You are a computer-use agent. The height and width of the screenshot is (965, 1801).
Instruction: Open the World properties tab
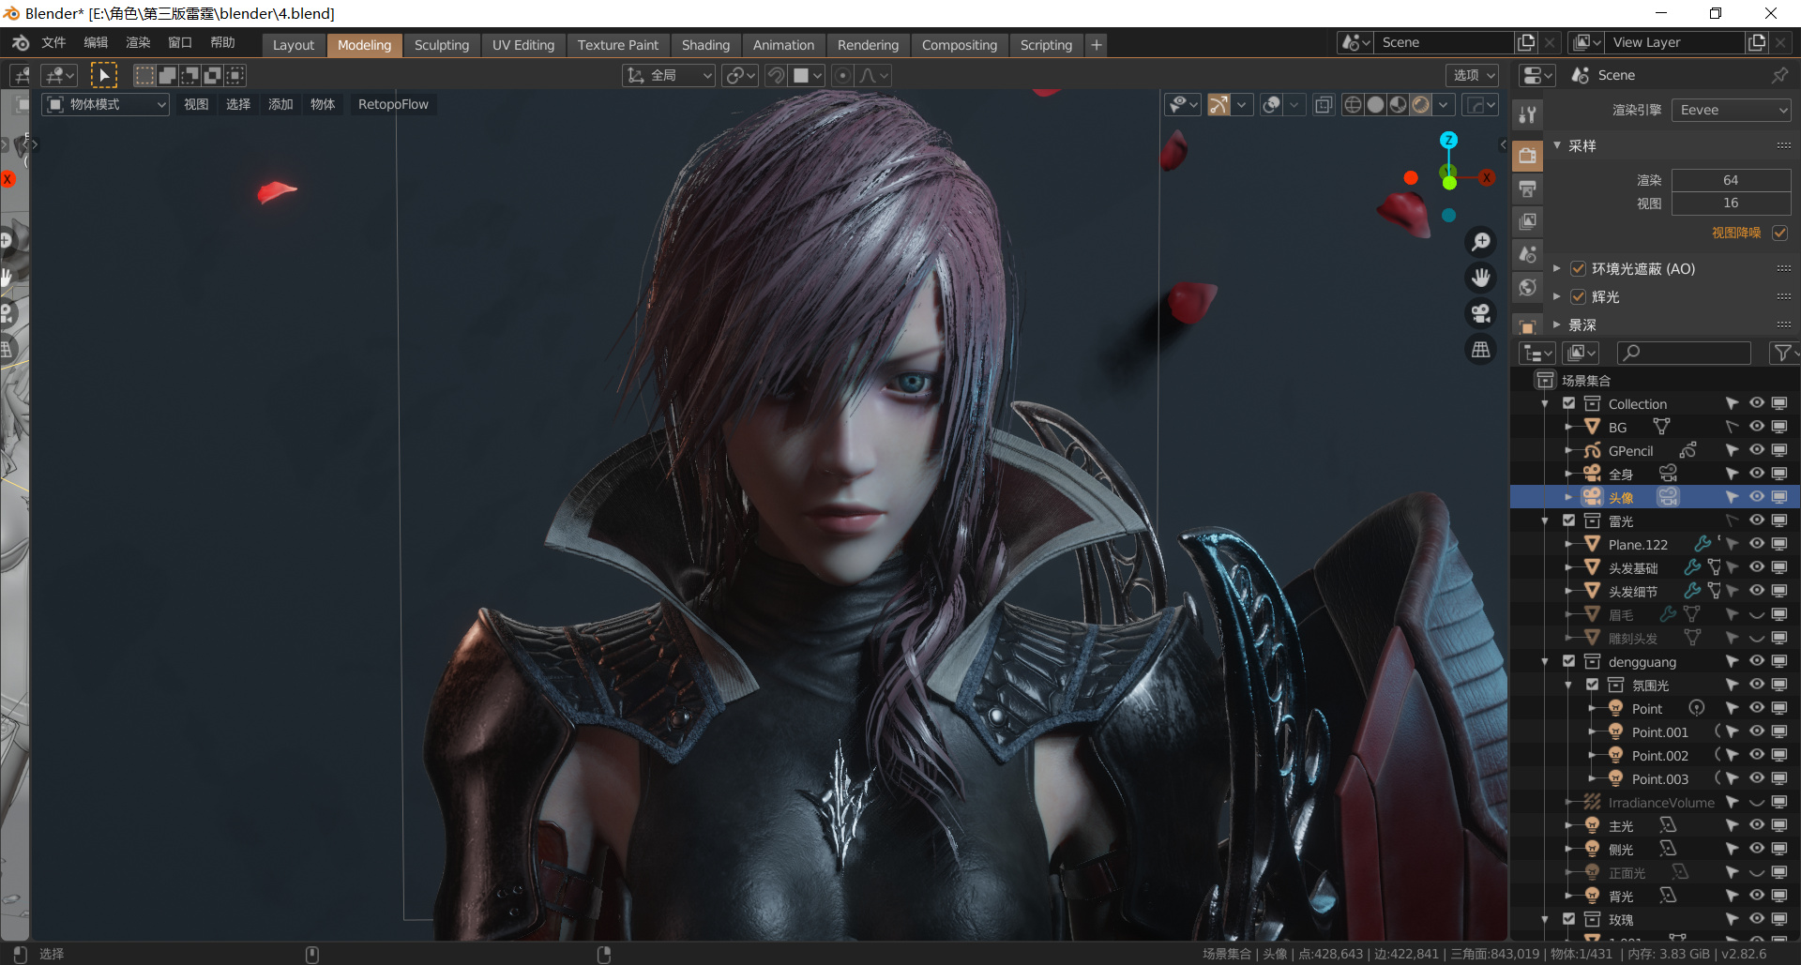coord(1528,287)
